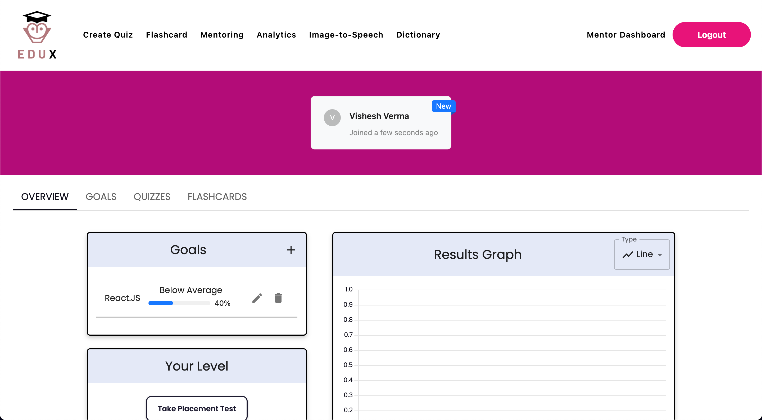Open Create Quiz in navigation

pyautogui.click(x=108, y=35)
